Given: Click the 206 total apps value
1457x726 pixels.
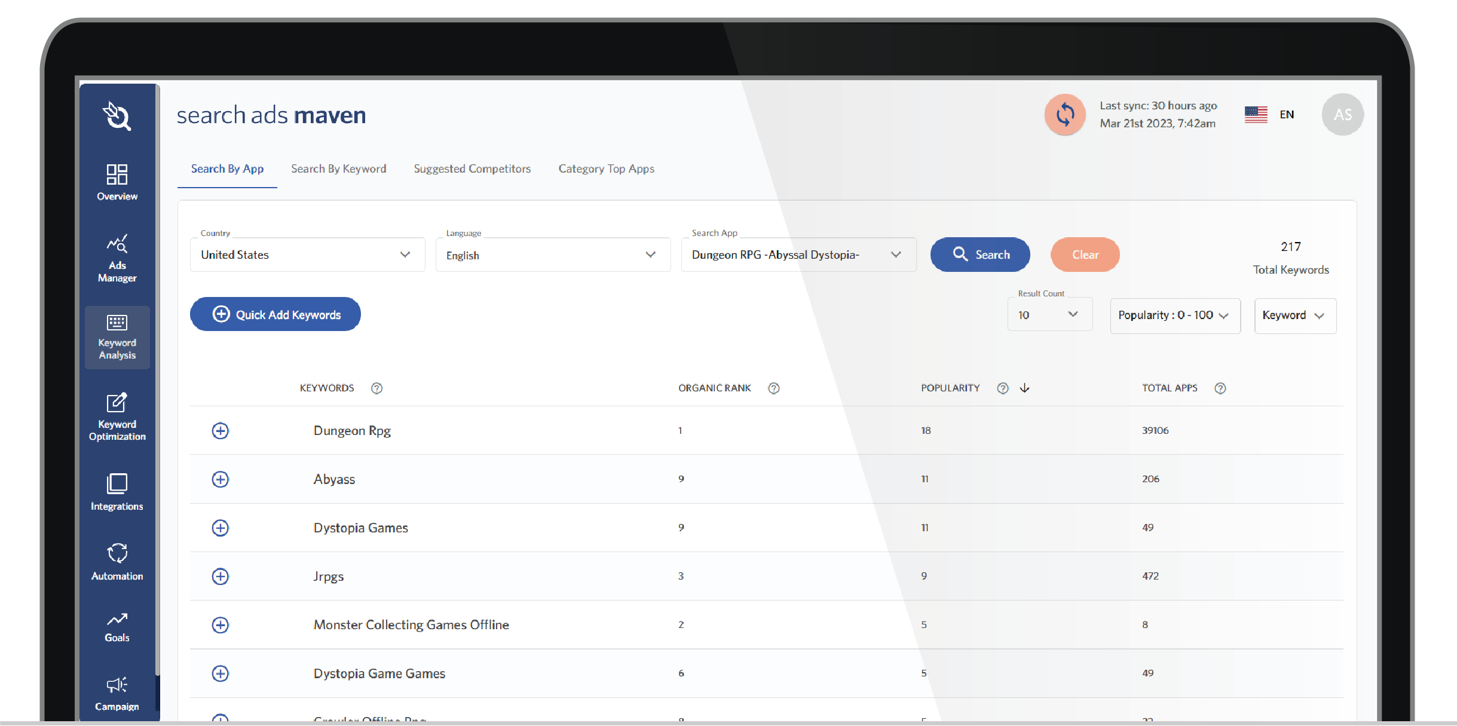Looking at the screenshot, I should coord(1150,479).
